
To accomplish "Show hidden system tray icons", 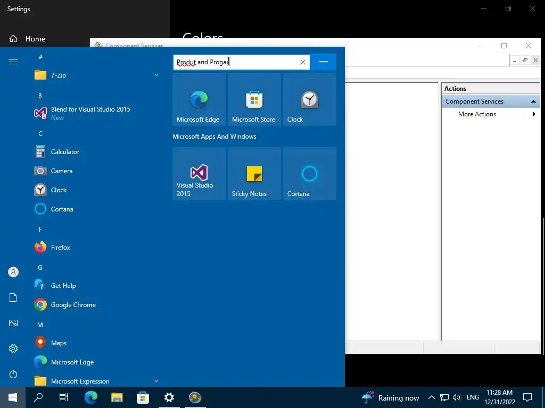I will (x=431, y=397).
